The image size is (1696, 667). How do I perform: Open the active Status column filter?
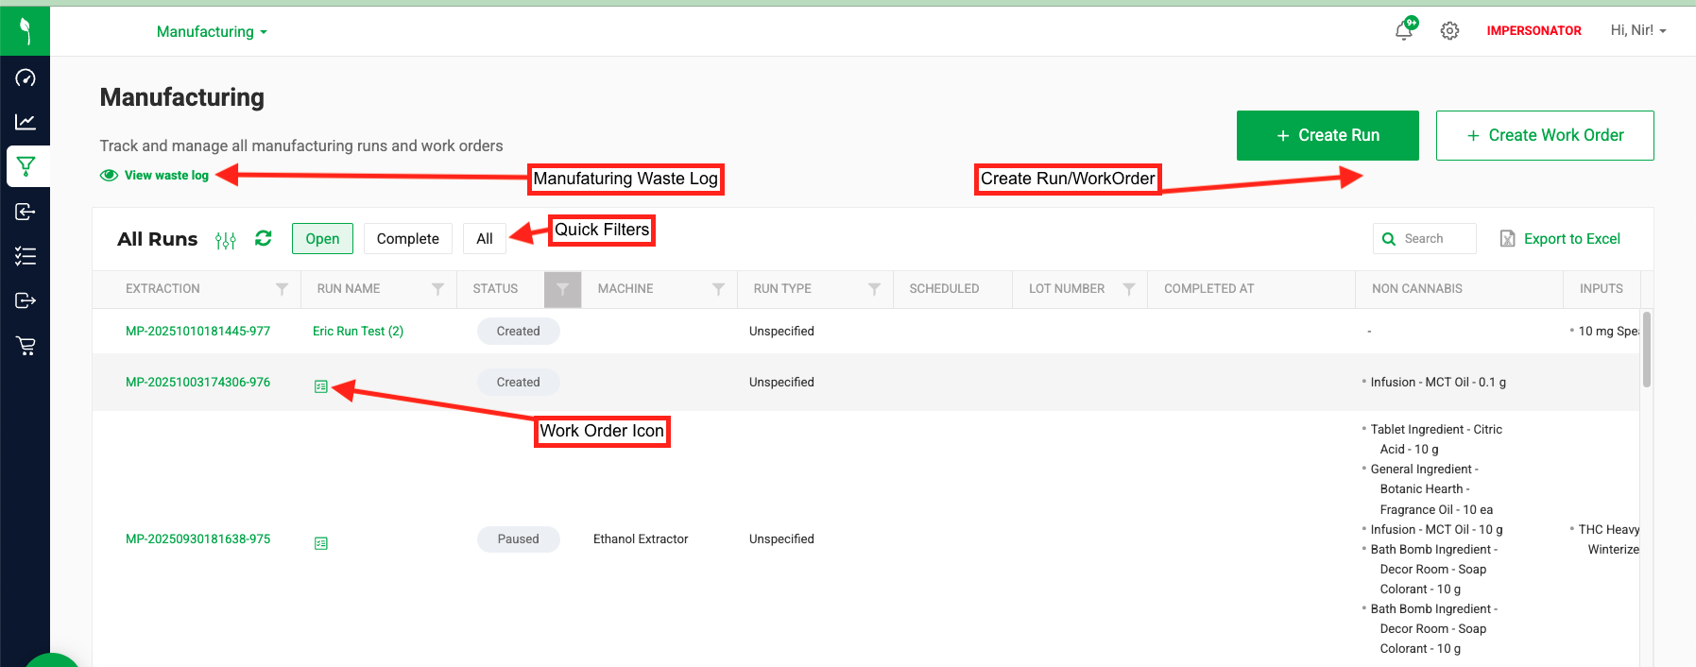(x=562, y=289)
